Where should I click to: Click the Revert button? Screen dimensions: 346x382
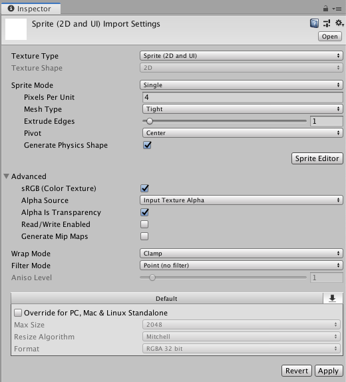297,371
